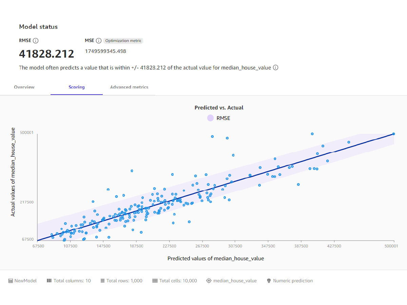Click the Numeric prediction lightbulb icon
407x305 pixels.
[269, 281]
